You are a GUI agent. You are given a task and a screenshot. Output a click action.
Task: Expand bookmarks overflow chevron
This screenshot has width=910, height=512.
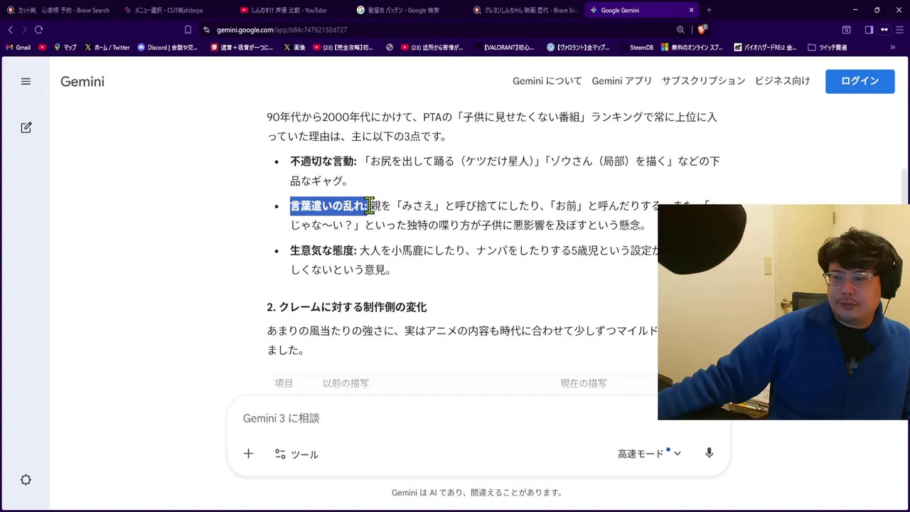coord(892,48)
